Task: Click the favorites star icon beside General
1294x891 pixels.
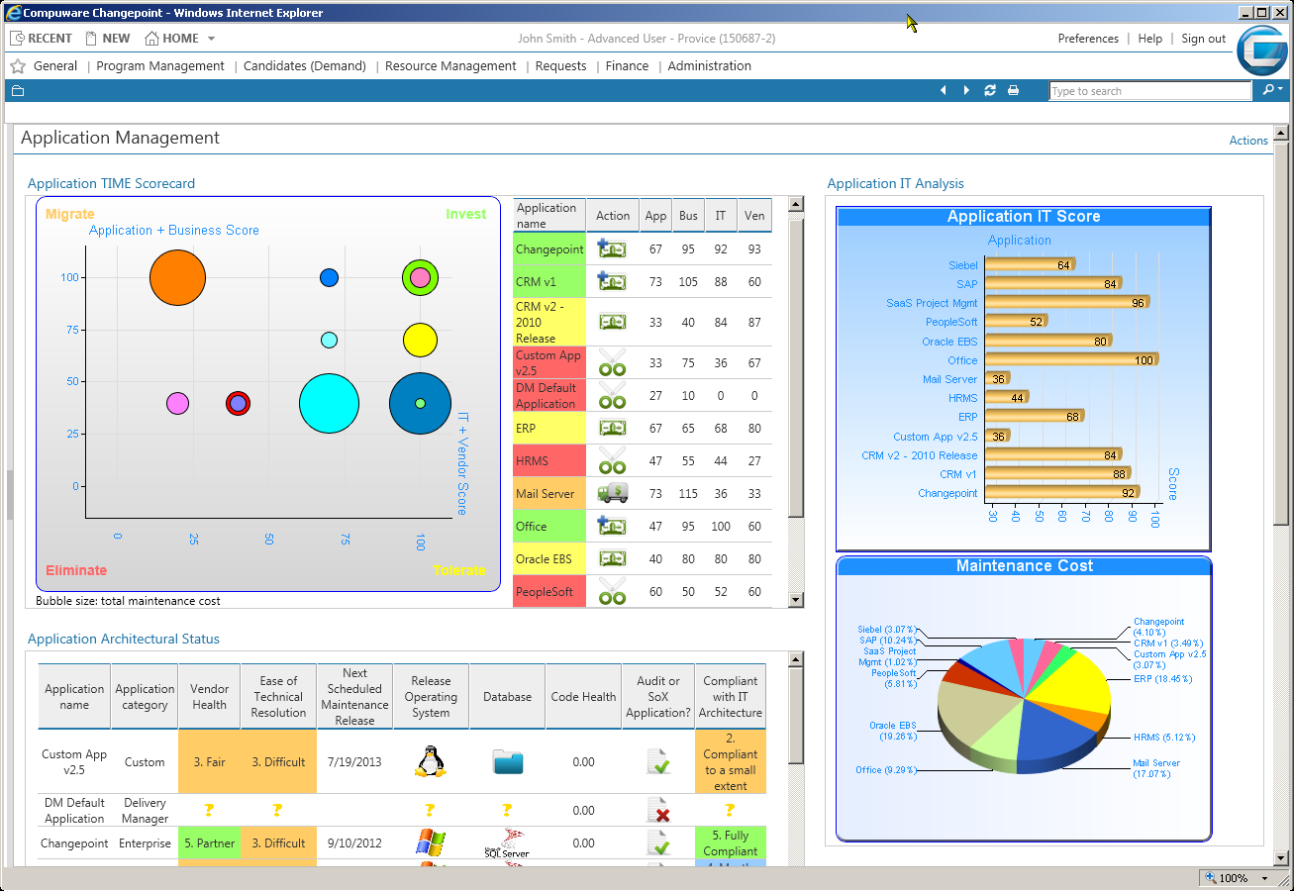Action: (x=18, y=66)
